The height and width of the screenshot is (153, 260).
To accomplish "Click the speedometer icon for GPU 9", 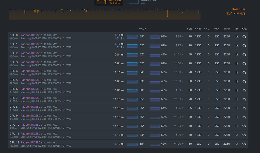I will 244,117.
